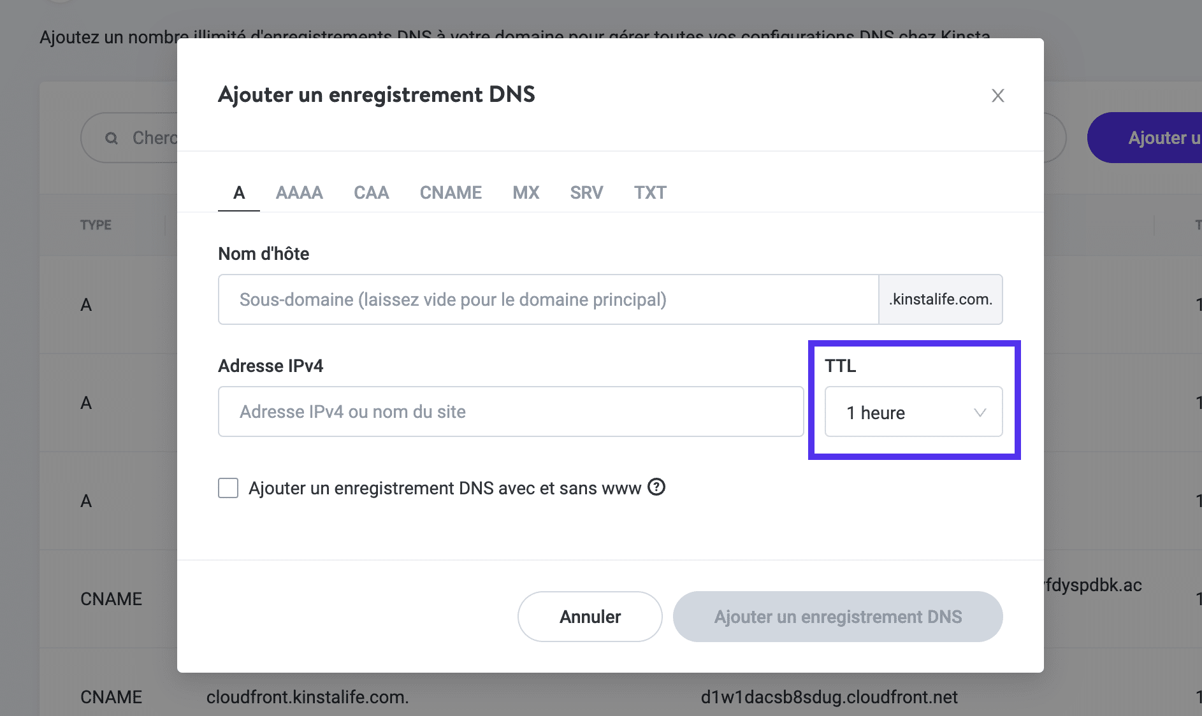Switch to the CNAME record tab
The image size is (1202, 716).
point(451,192)
